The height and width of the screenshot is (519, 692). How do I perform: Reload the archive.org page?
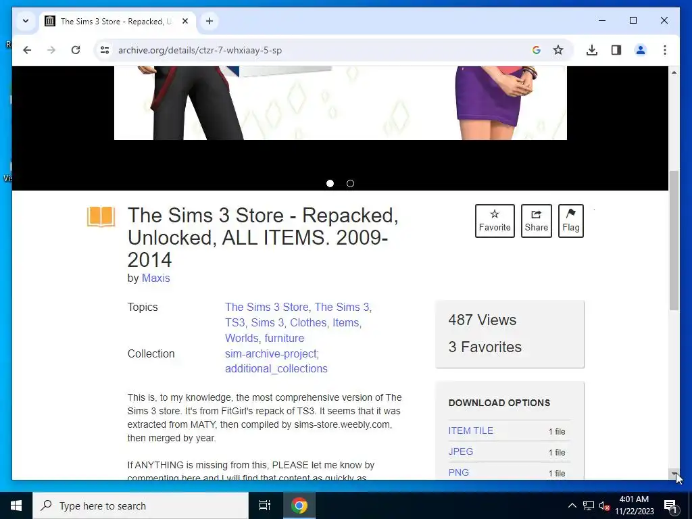click(x=76, y=50)
